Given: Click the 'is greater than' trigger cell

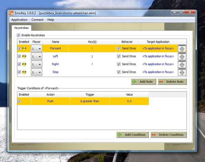Looking at the screenshot, I should click(90, 101).
